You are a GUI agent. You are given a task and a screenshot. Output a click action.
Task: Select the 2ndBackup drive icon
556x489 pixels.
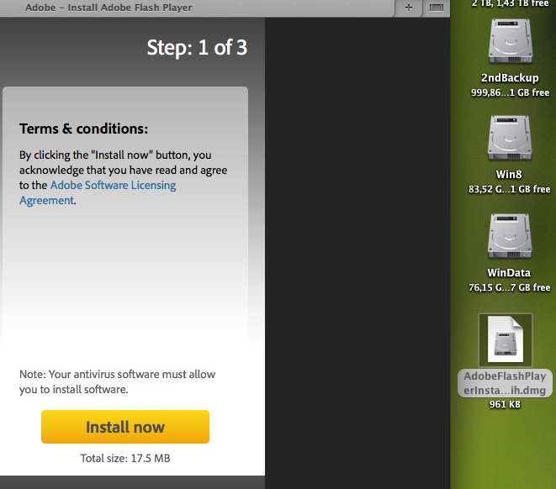[510, 42]
